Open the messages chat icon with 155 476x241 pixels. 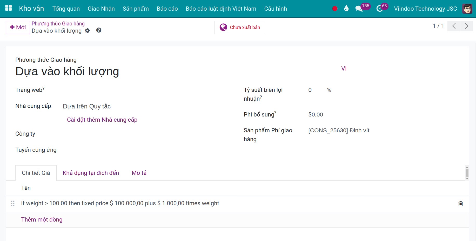359,9
